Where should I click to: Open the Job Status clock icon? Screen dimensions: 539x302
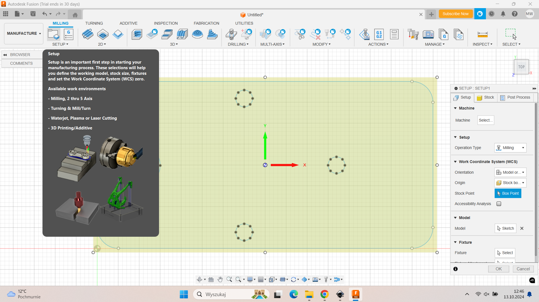click(x=491, y=14)
